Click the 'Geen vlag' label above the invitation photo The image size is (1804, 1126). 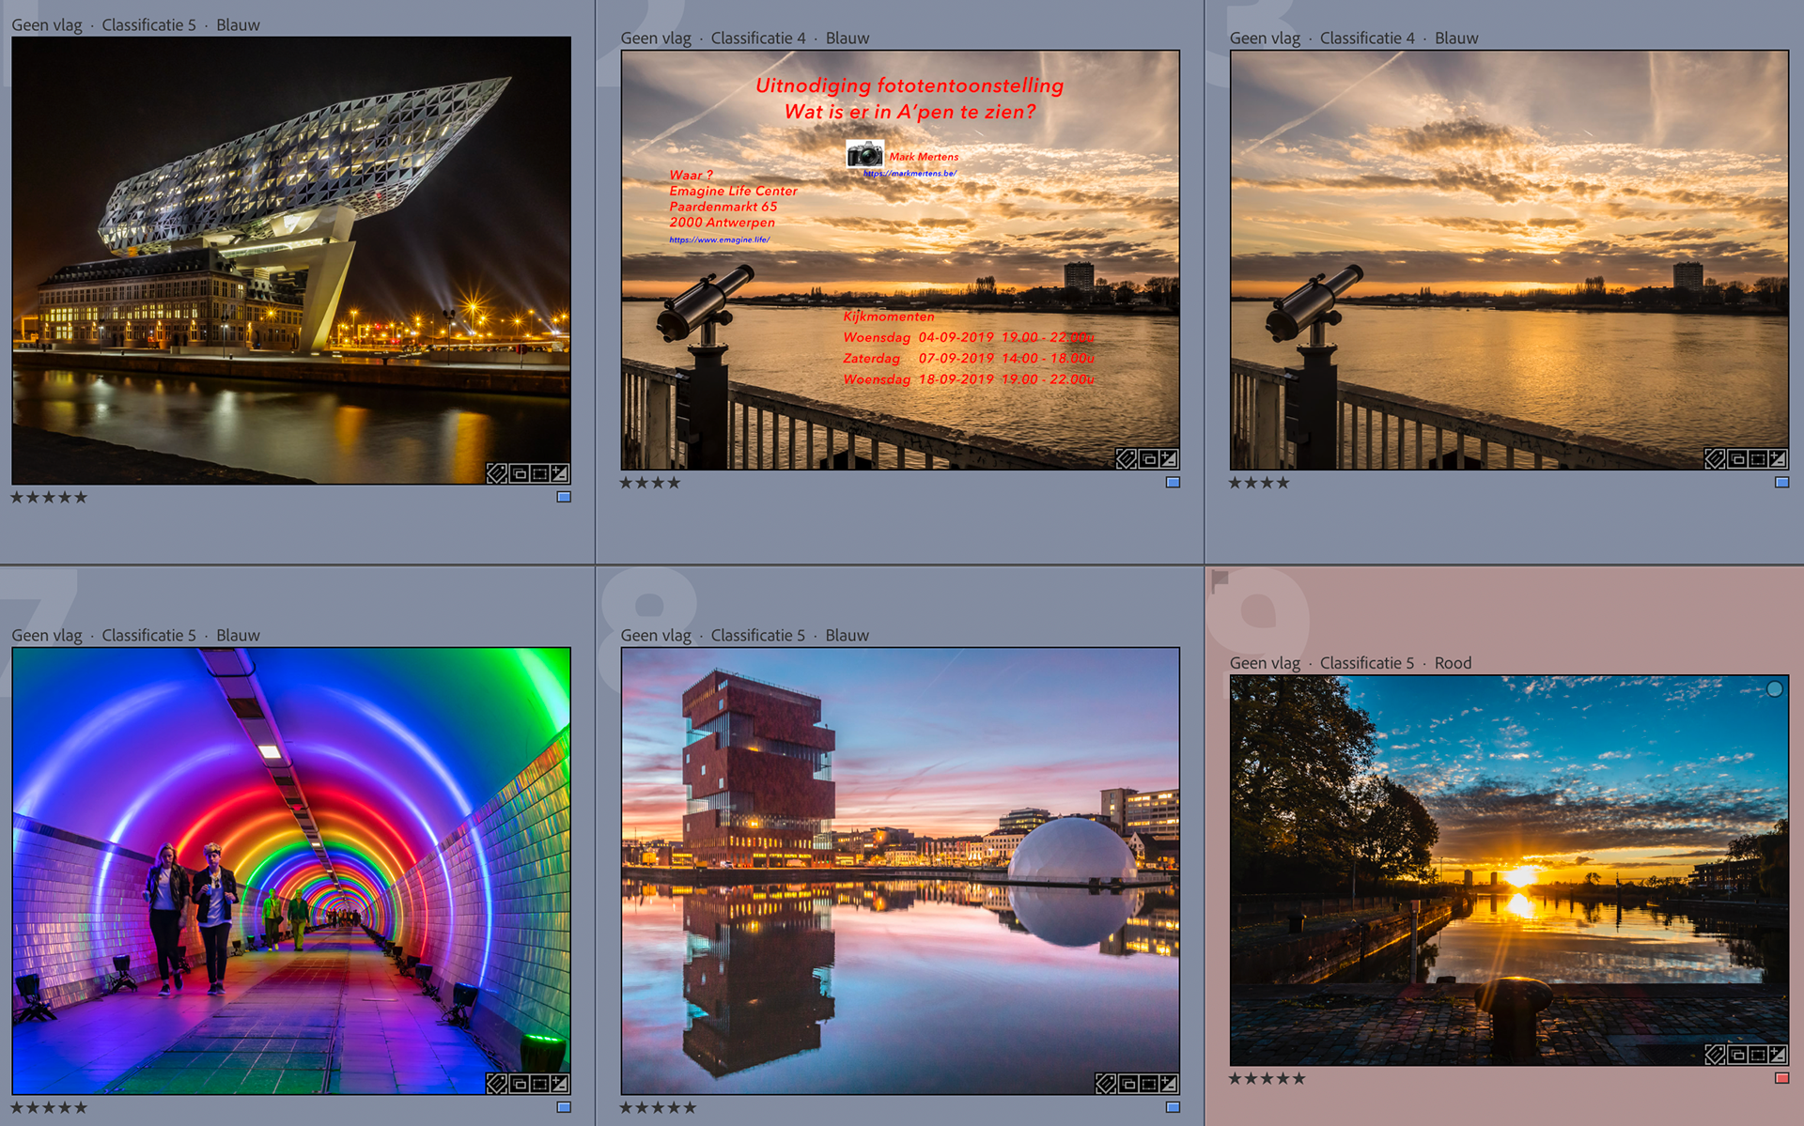655,39
